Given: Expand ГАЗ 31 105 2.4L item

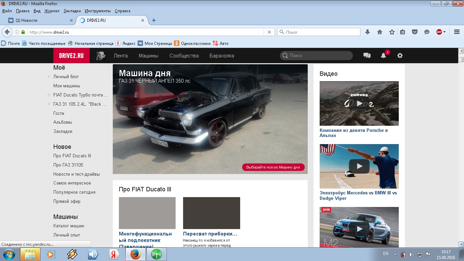Looking at the screenshot, I should click(x=49, y=104).
